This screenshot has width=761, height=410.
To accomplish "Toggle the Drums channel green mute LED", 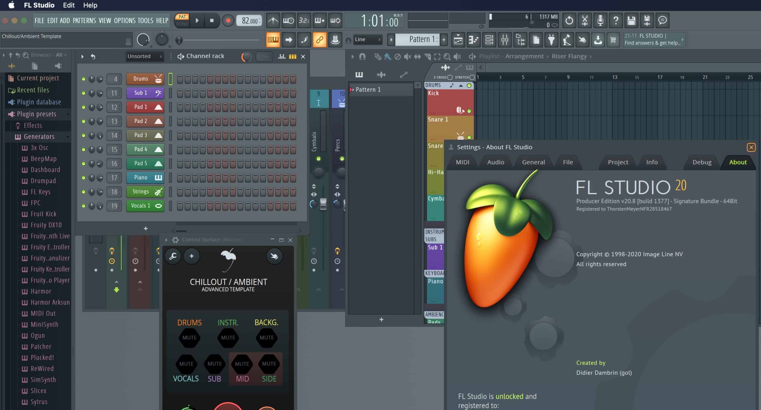I will click(84, 79).
